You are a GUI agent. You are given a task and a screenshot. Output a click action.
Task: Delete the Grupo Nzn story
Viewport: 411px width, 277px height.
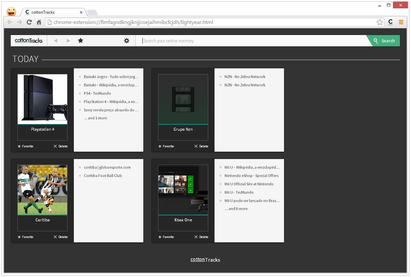click(201, 146)
